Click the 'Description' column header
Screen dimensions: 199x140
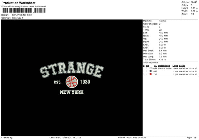164,66
